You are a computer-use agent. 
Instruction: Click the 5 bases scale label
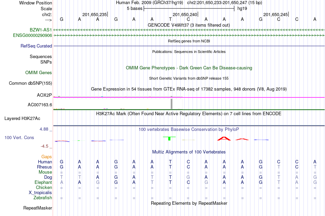[135, 9]
